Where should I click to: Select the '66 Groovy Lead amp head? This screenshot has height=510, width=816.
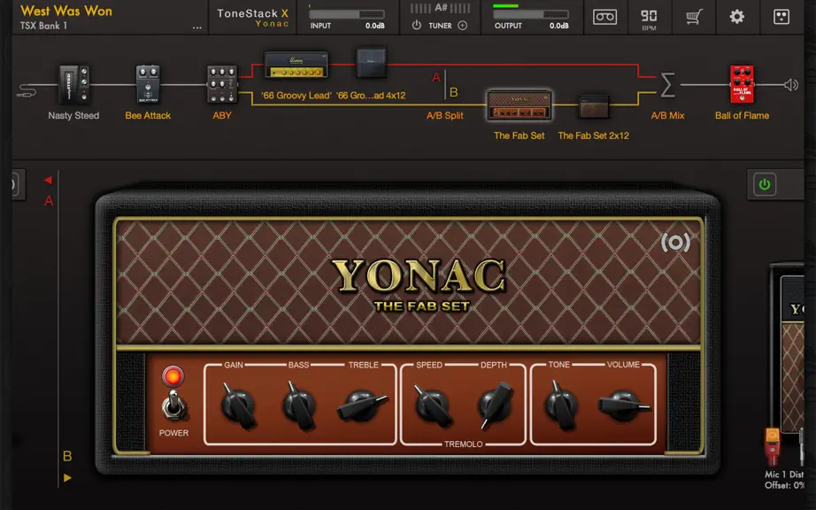[x=296, y=65]
